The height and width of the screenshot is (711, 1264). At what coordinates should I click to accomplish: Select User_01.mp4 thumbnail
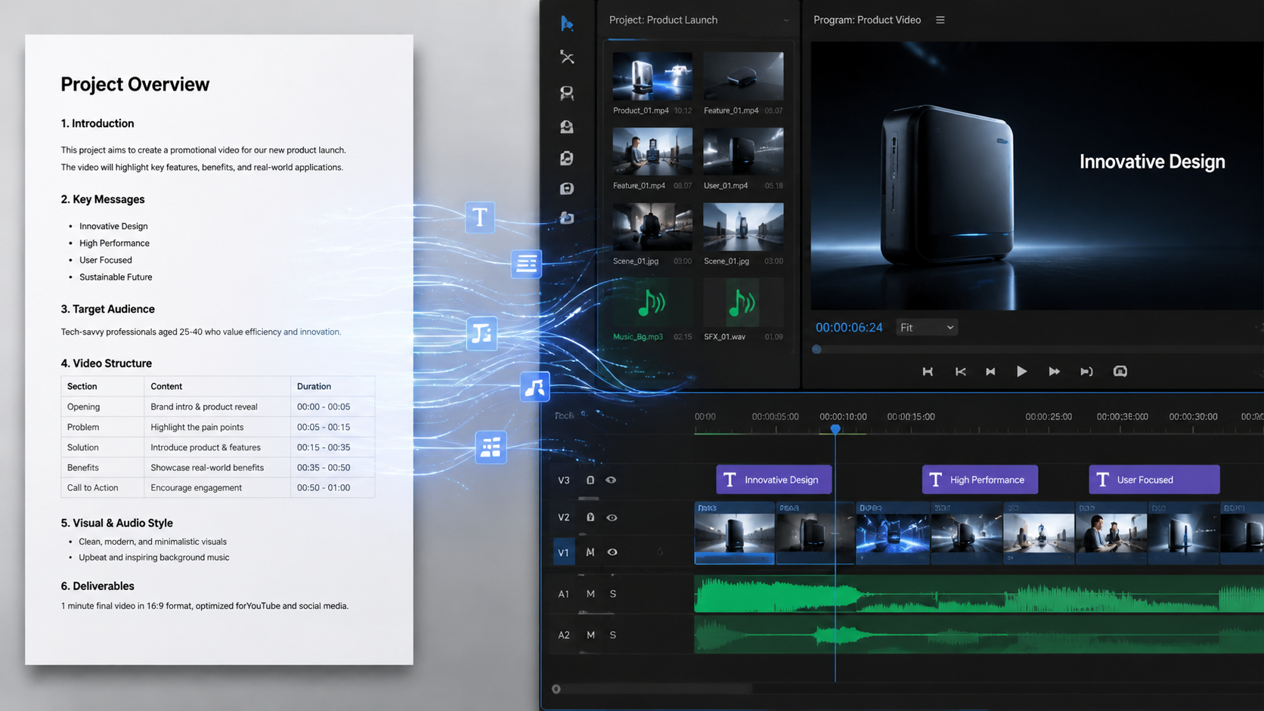(x=743, y=151)
